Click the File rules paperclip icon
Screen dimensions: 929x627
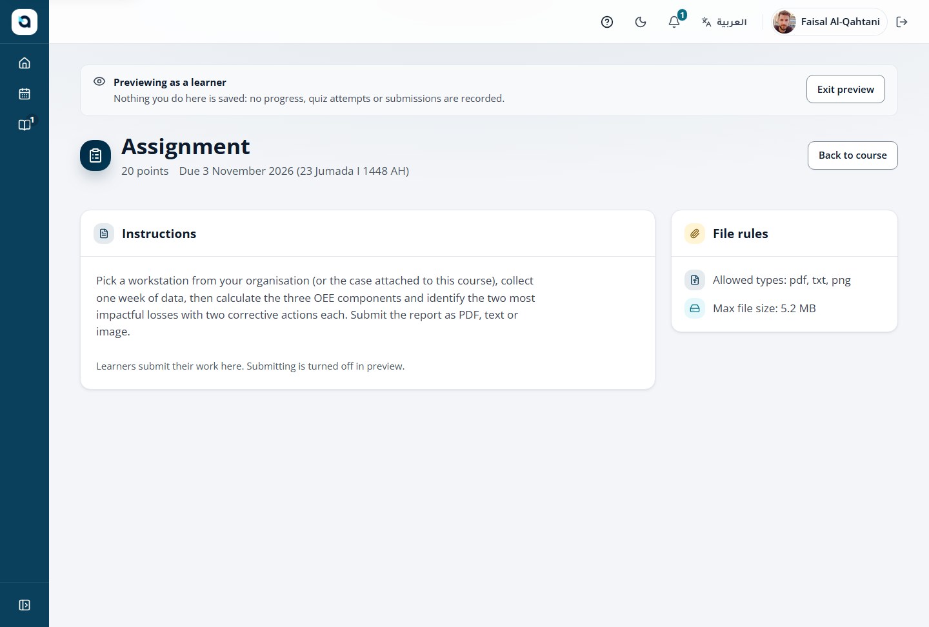695,234
